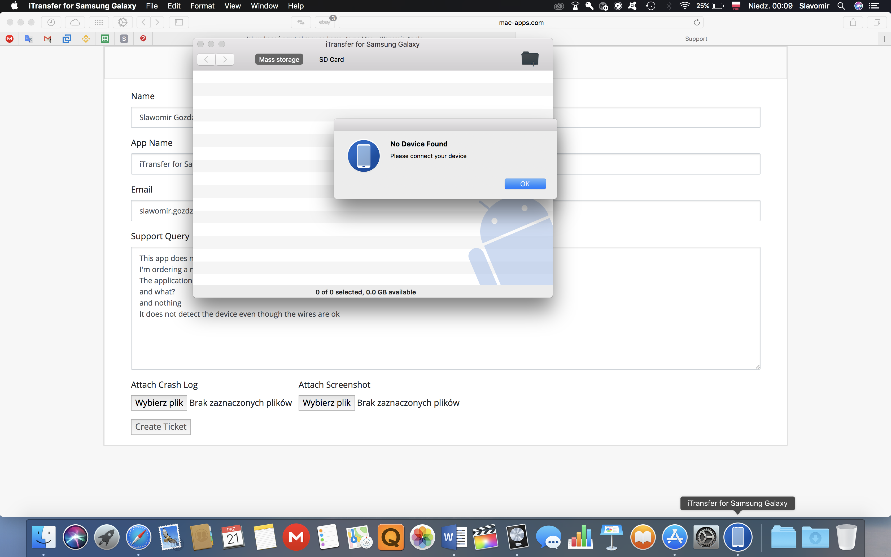Viewport: 891px width, 557px height.
Task: Open Launchpad from the Dock
Action: [107, 537]
